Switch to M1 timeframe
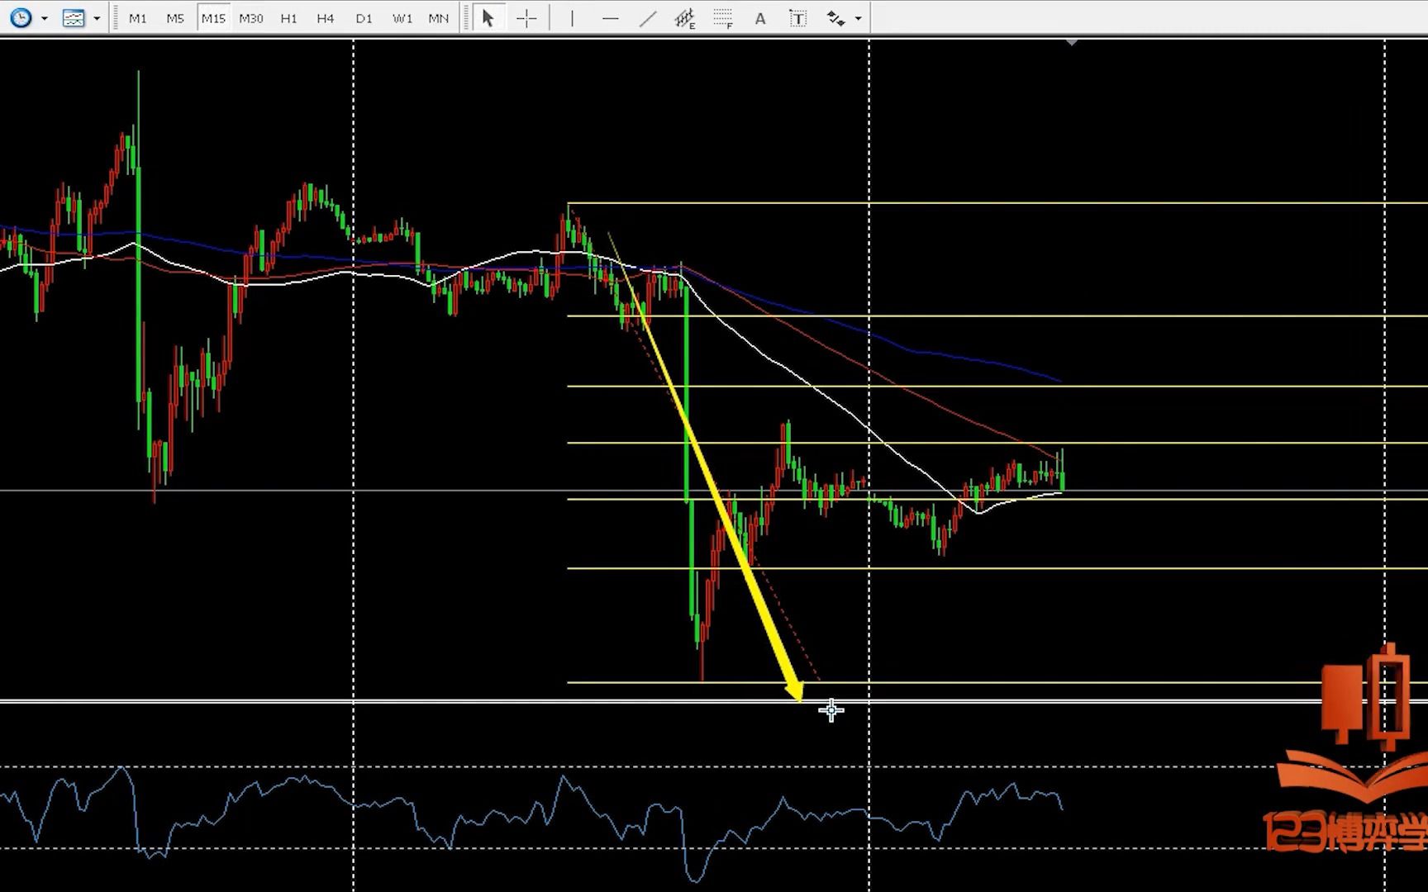This screenshot has height=892, width=1428. point(138,18)
